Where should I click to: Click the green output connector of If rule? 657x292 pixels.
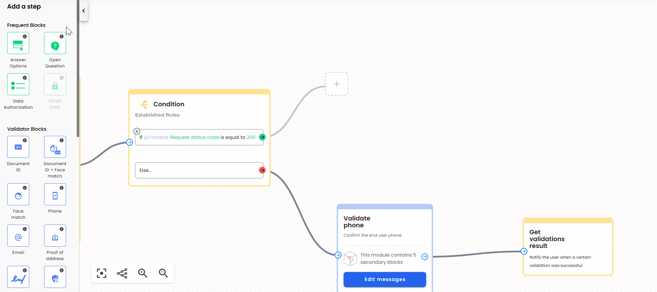pos(262,137)
